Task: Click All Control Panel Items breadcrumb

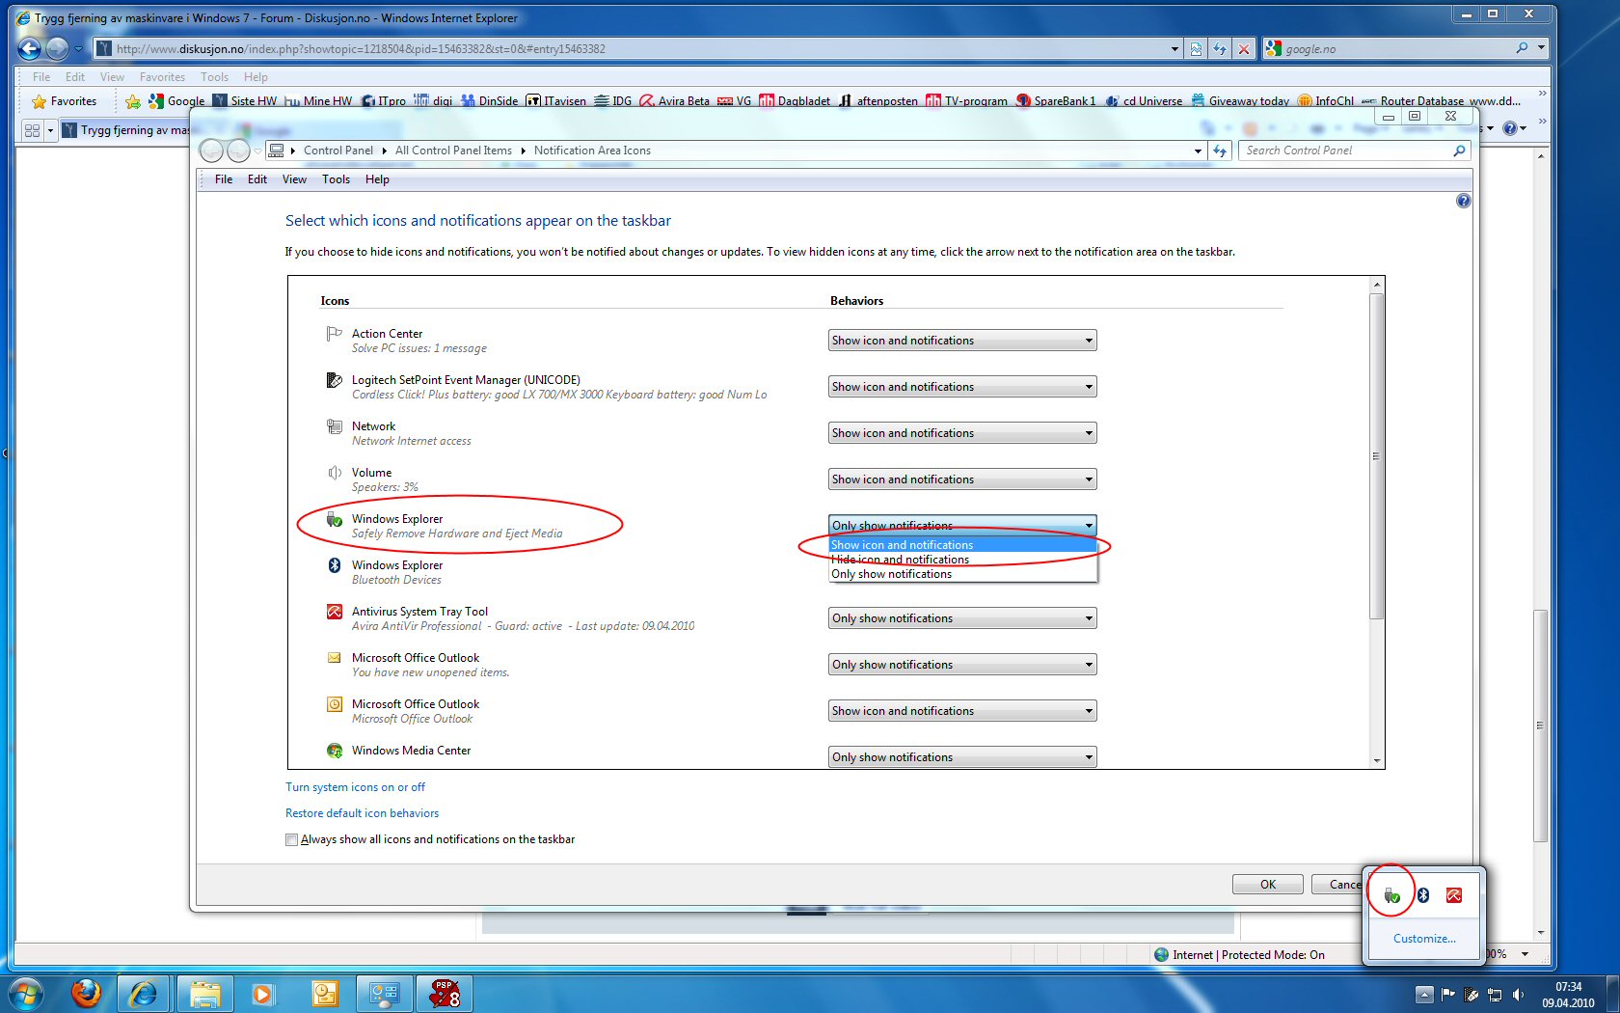Action: tap(453, 151)
